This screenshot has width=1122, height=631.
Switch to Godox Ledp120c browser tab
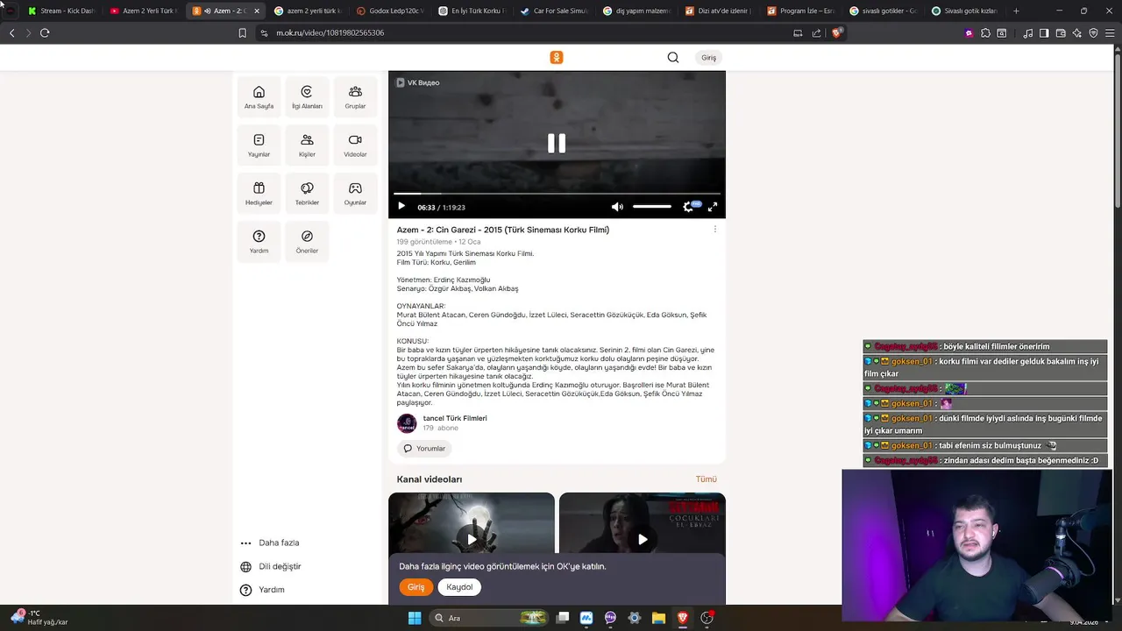click(x=391, y=11)
